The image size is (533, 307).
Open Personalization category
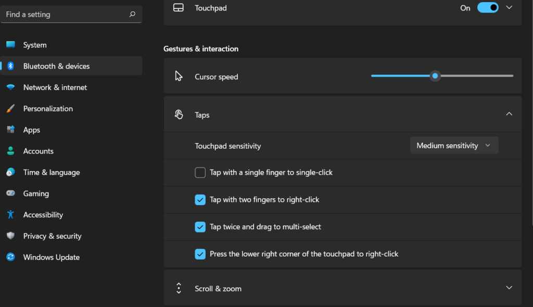pos(71,108)
